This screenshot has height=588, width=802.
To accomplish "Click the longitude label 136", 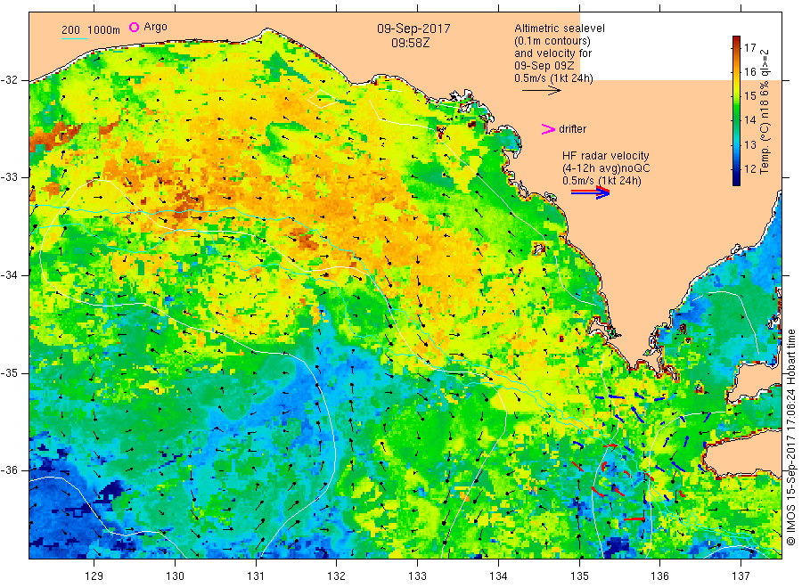I will click(x=659, y=576).
